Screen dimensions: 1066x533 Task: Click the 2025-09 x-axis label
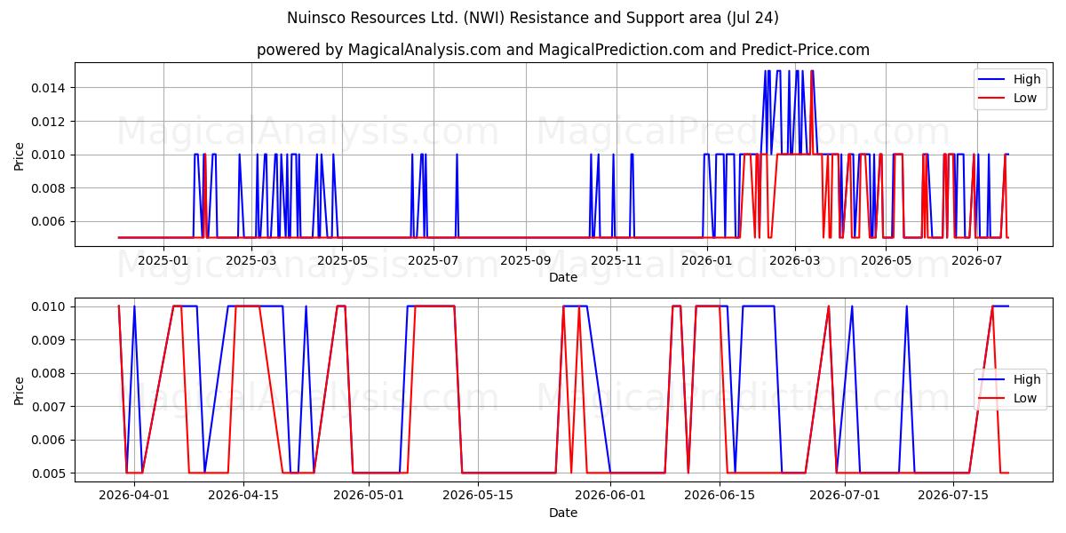coord(525,261)
